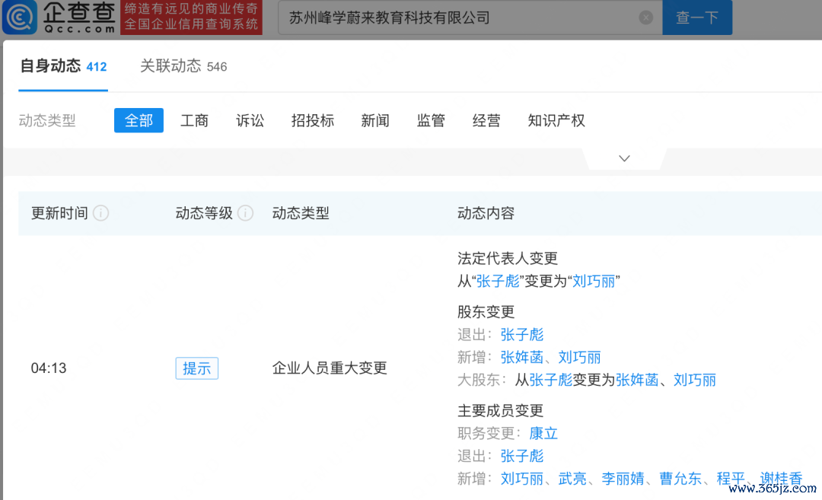The height and width of the screenshot is (500, 822).
Task: Open 张子彪 link in 大股东 row
Action: coord(551,380)
